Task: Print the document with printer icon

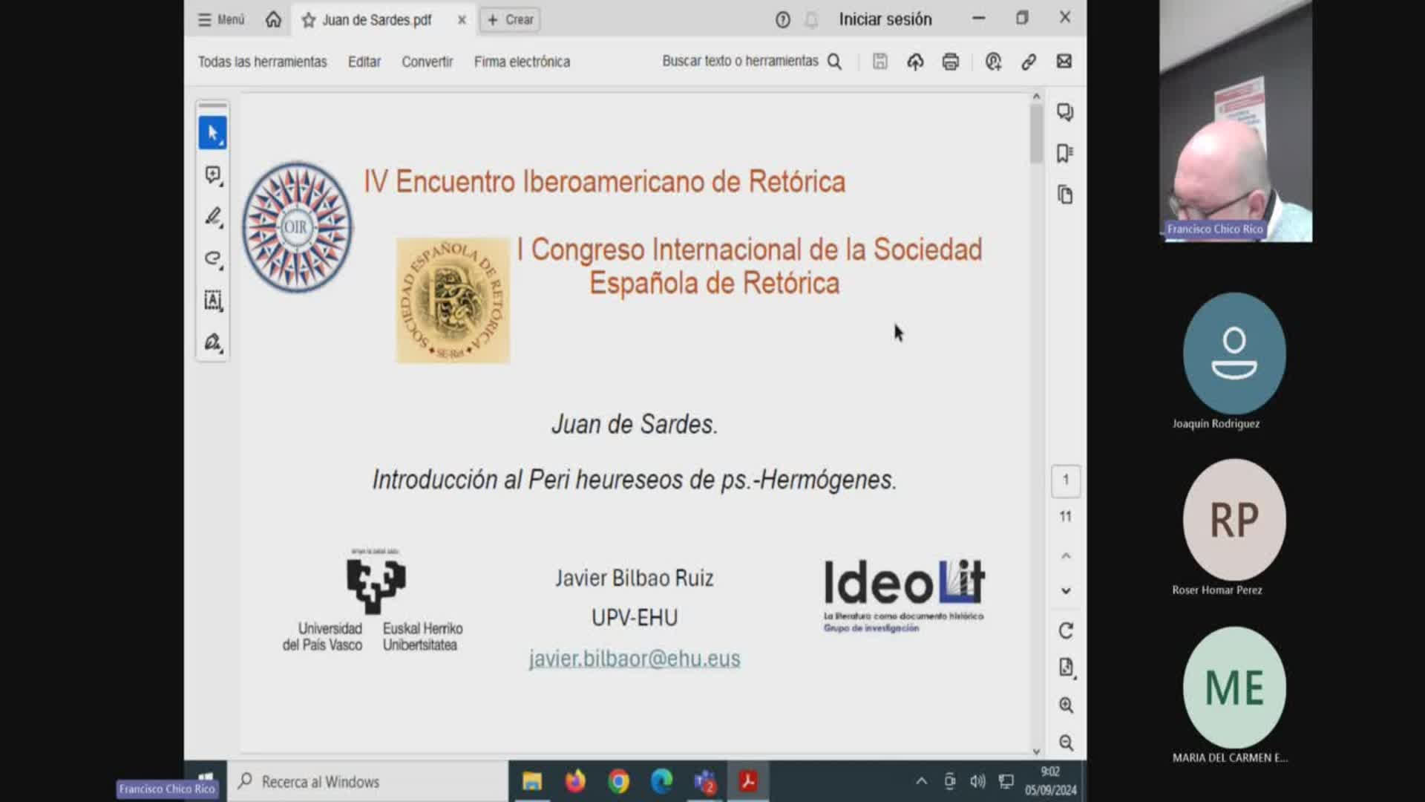Action: [950, 62]
